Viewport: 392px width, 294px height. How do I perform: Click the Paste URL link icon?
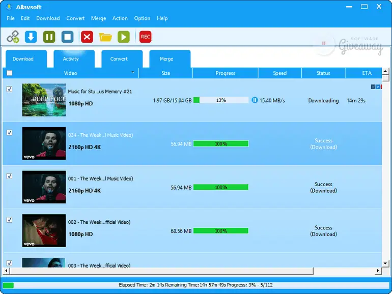[13, 37]
